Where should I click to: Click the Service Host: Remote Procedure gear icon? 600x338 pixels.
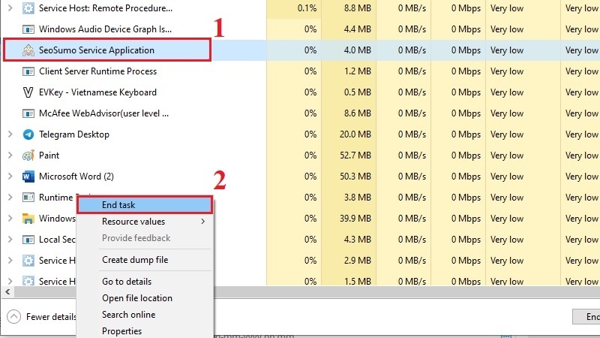tap(28, 8)
